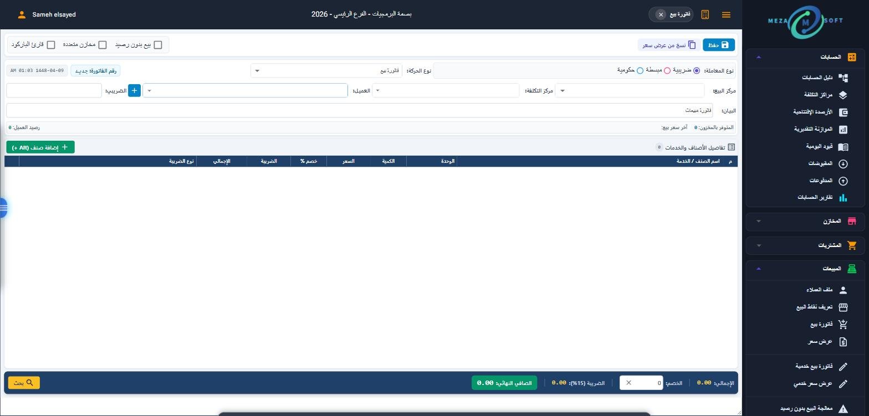Select ضريبية transaction type radio

pyautogui.click(x=697, y=70)
